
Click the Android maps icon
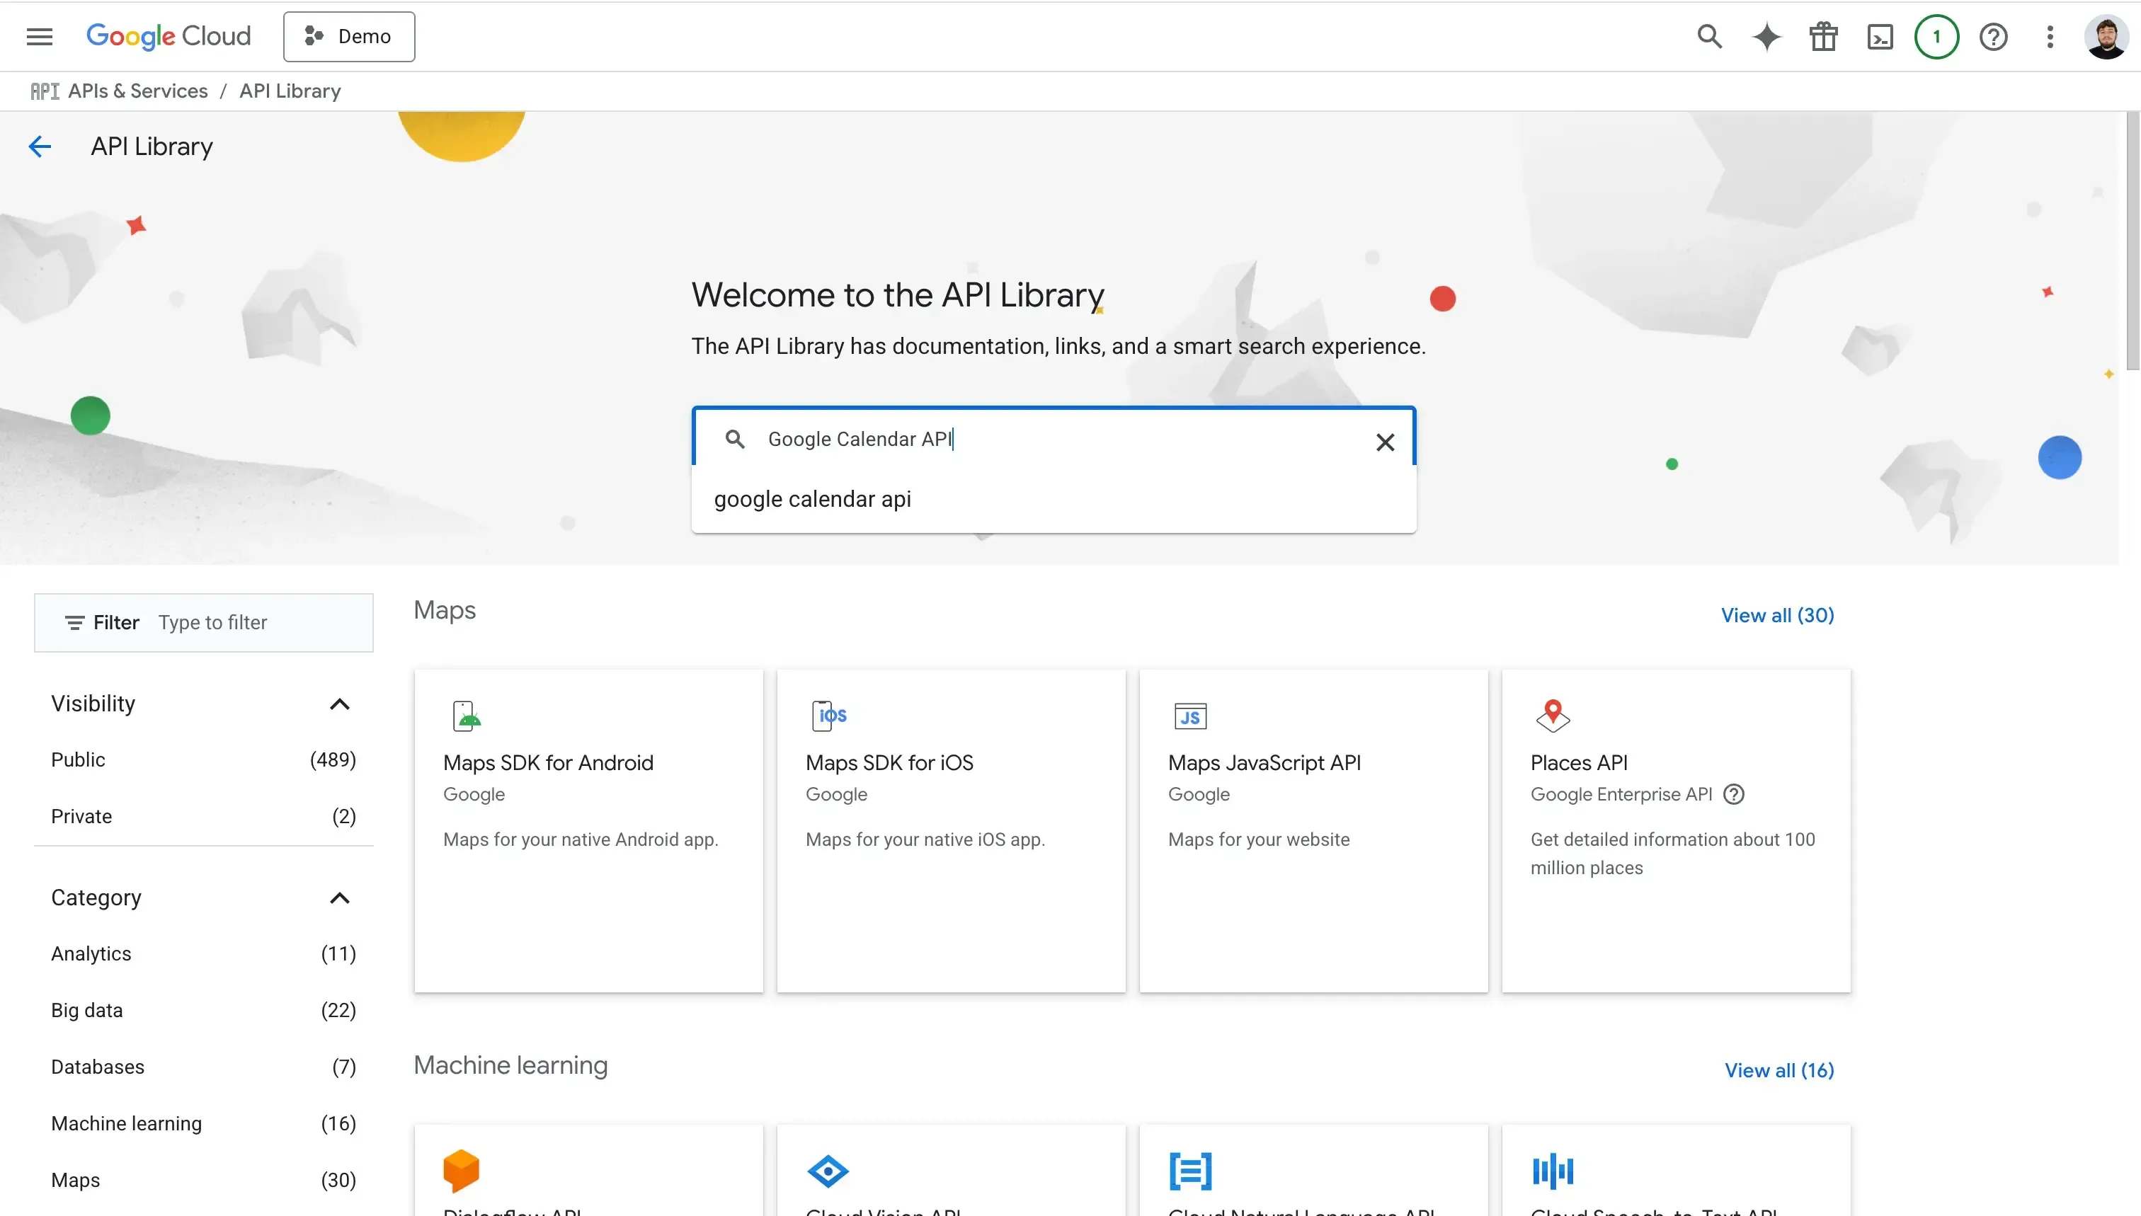(466, 716)
